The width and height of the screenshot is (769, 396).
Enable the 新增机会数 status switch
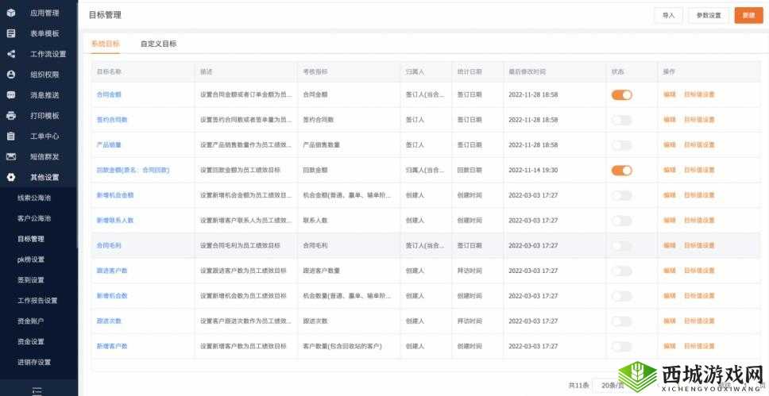621,296
